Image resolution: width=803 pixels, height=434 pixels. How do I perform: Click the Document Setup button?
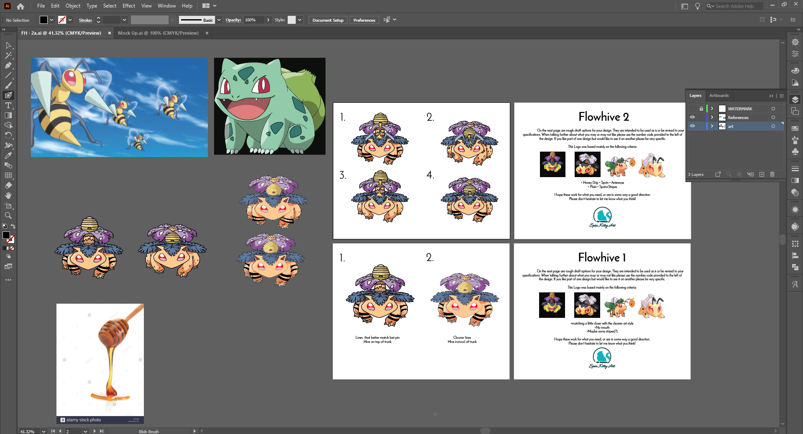328,20
